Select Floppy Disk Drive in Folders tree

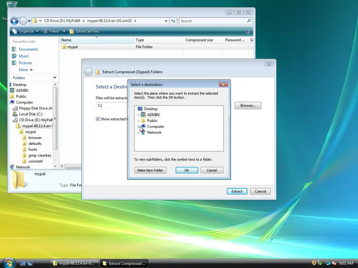point(36,108)
